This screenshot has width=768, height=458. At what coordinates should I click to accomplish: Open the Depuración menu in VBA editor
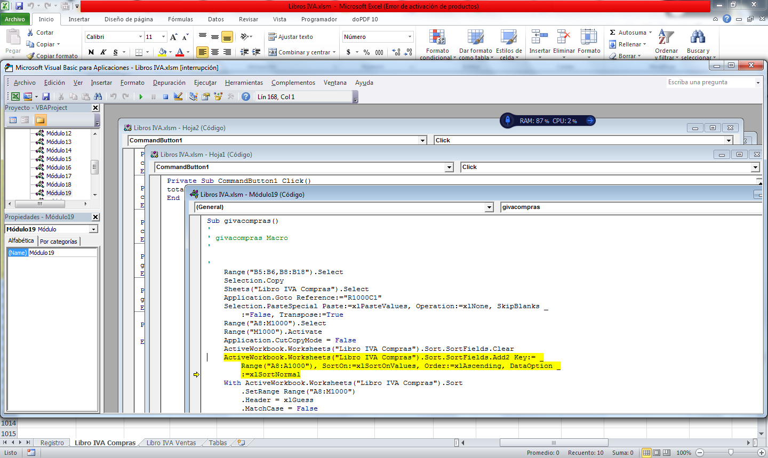[169, 83]
